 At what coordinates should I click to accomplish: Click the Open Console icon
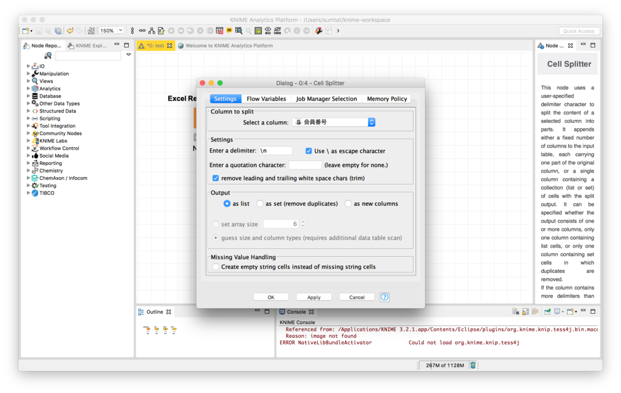571,311
